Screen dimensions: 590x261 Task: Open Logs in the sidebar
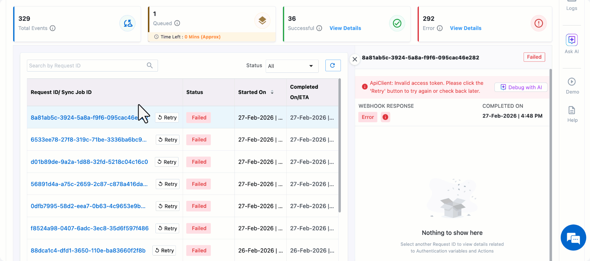pyautogui.click(x=572, y=6)
